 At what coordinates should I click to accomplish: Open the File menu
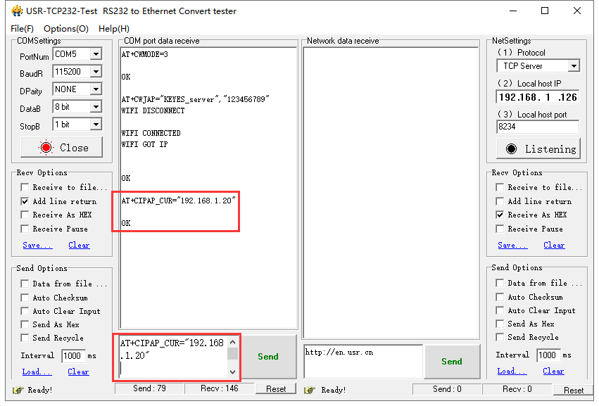[22, 29]
